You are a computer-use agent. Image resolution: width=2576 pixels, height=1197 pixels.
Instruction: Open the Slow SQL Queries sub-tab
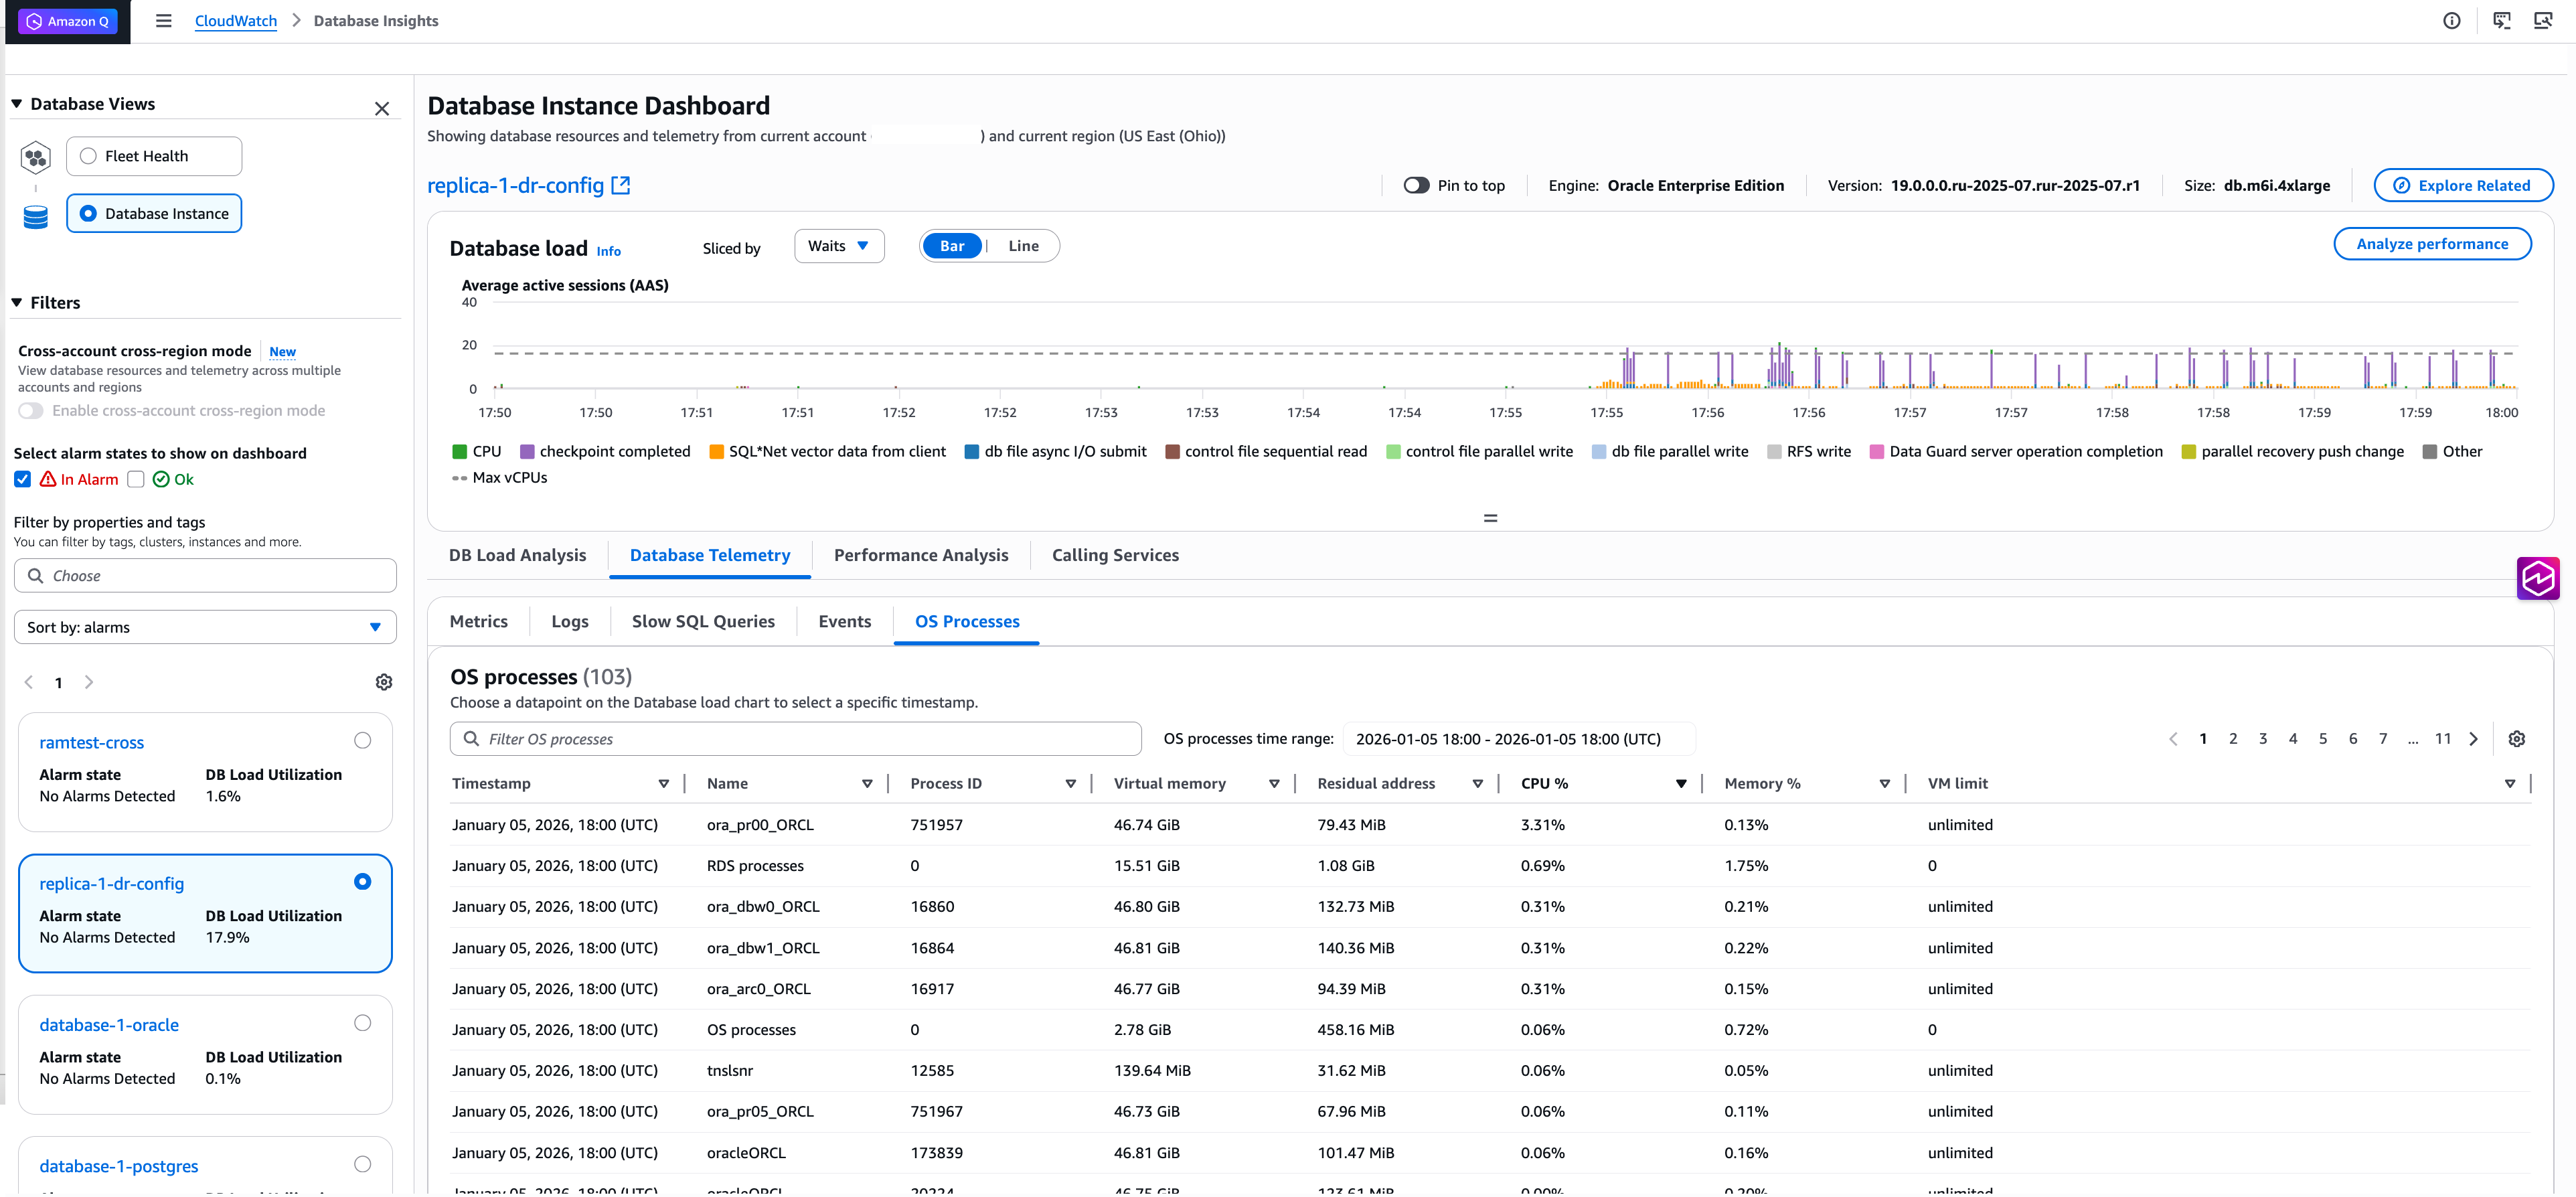coord(703,621)
